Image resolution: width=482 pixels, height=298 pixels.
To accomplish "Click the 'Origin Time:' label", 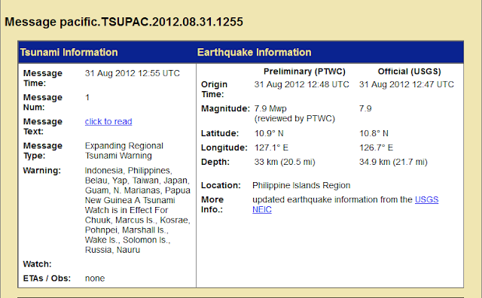I will 214,90.
